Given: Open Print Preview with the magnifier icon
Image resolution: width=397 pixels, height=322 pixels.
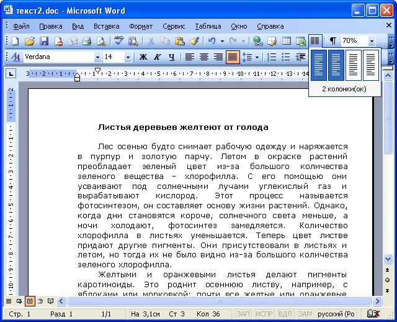Looking at the screenshot, I should tap(101, 41).
